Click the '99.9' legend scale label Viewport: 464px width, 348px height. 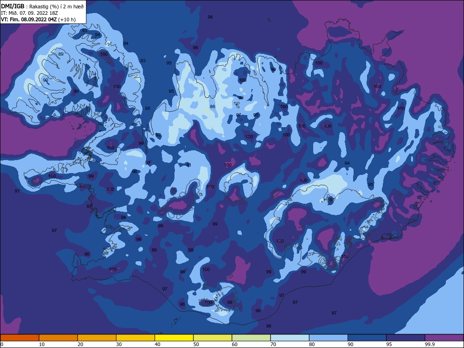430,344
